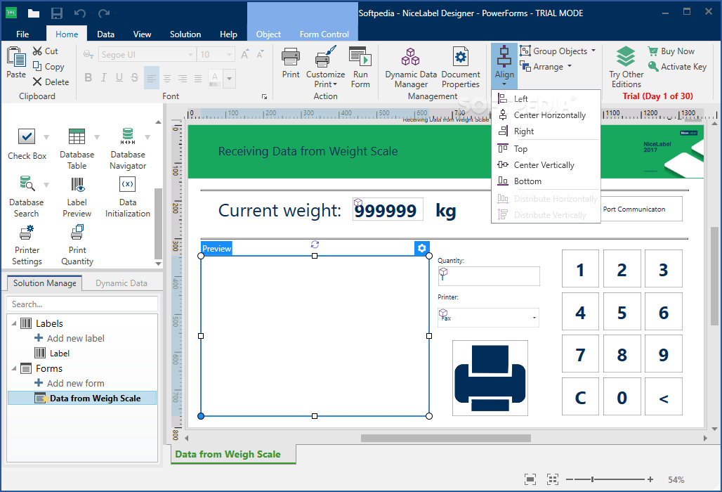The width and height of the screenshot is (722, 492).
Task: Switch to the View ribbon tab
Action: pos(142,34)
